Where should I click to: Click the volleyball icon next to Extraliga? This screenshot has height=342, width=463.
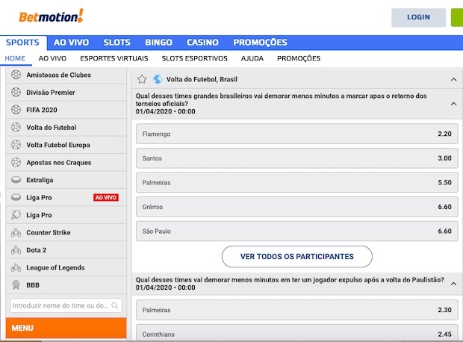point(16,180)
